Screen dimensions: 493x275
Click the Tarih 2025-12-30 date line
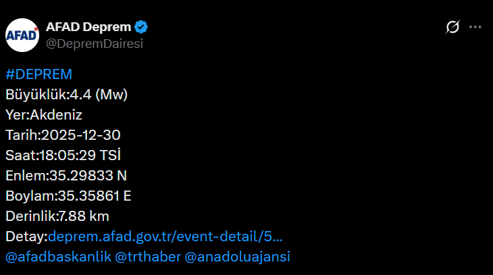[x=63, y=135]
